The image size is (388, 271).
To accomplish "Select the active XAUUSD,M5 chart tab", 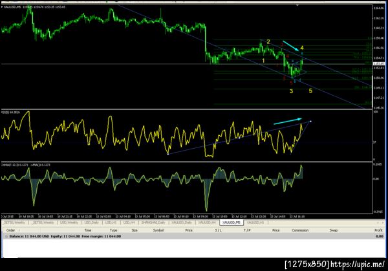I will 232,222.
